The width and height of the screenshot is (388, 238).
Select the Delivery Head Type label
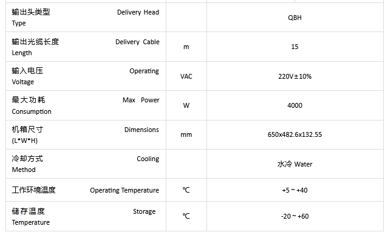tap(86, 18)
